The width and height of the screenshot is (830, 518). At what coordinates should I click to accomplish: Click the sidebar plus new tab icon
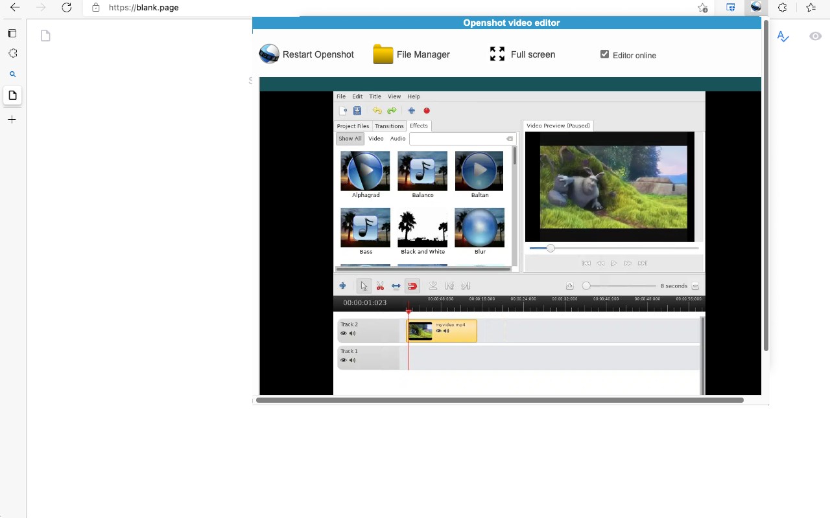[12, 120]
